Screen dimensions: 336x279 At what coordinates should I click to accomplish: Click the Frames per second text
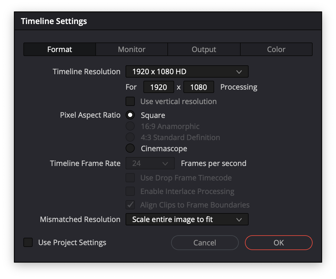214,164
